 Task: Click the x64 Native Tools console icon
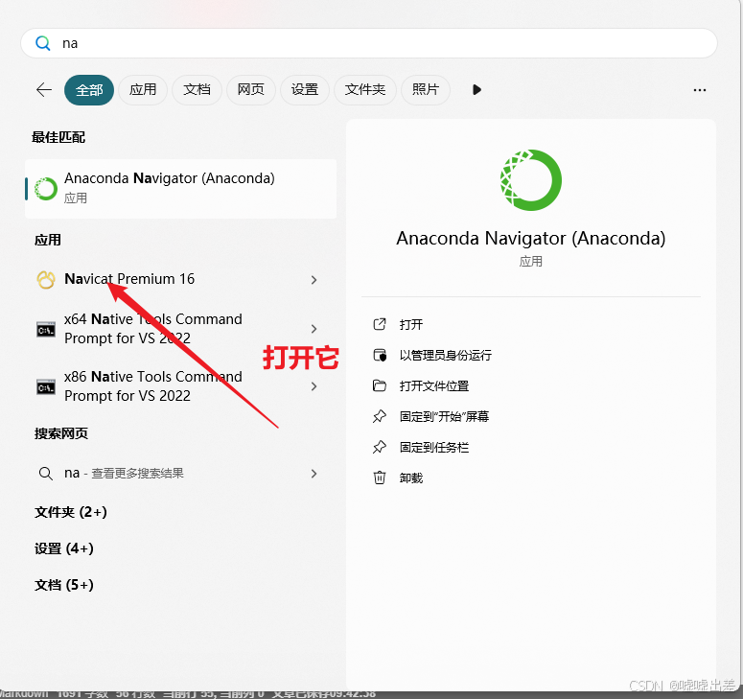46,329
